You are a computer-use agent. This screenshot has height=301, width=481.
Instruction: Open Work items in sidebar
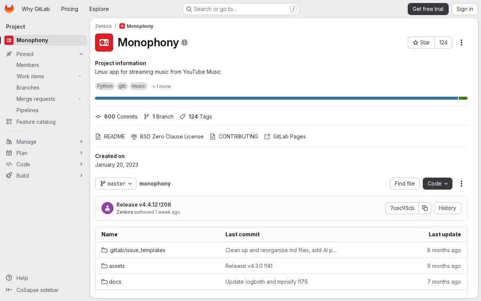pos(45,76)
